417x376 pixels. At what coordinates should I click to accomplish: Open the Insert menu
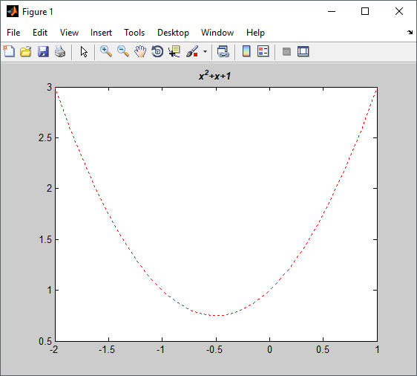point(101,33)
